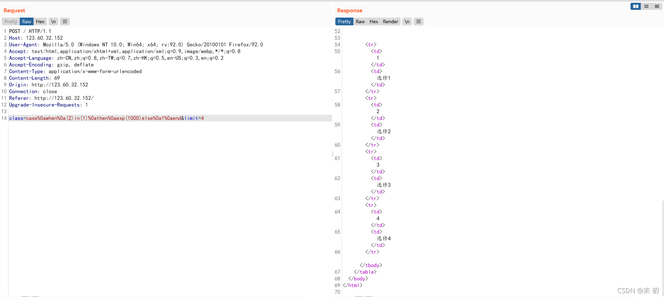664x297 pixels.
Task: Open the Response hamburger options menu
Action: (419, 21)
